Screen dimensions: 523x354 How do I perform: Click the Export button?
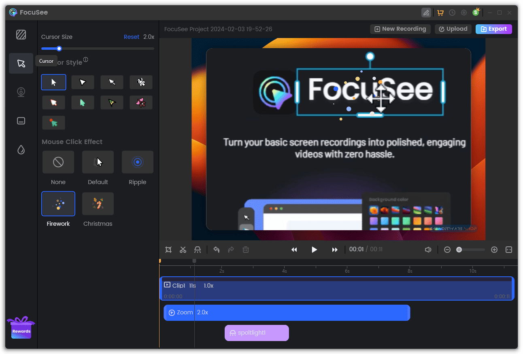click(494, 29)
